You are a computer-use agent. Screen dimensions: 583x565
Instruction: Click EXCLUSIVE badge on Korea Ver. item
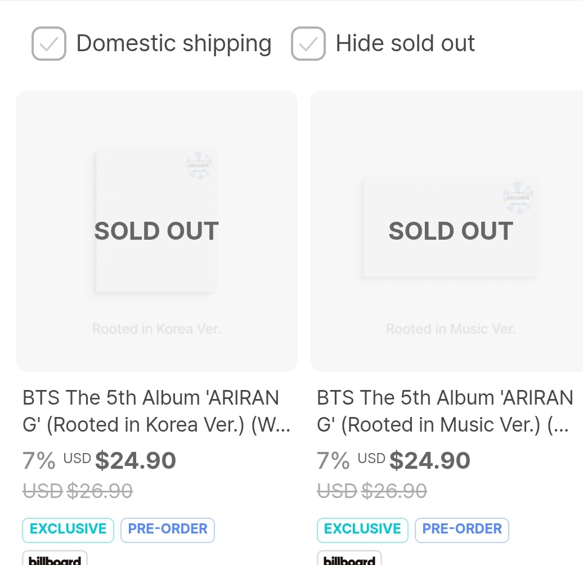click(68, 530)
